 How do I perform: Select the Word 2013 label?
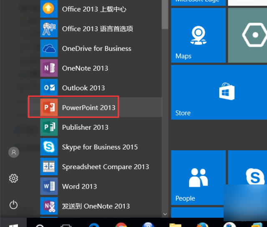click(80, 187)
